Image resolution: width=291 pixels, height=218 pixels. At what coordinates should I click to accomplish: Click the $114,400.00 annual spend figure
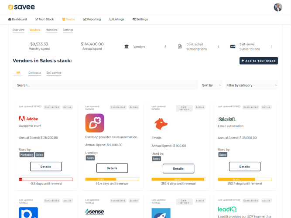coord(92,44)
